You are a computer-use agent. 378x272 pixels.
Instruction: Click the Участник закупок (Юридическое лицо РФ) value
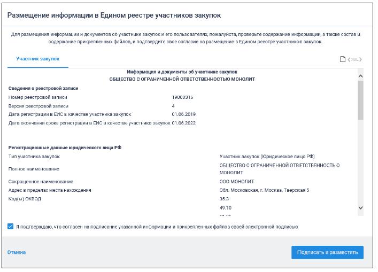[x=267, y=157]
